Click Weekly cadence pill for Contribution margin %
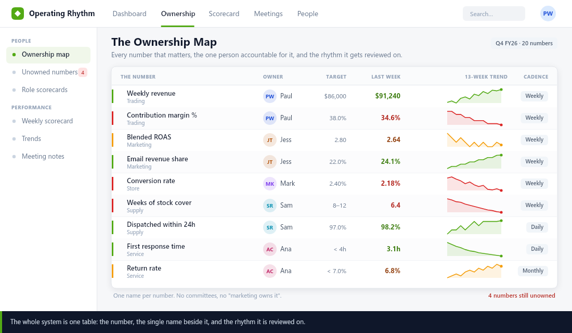The width and height of the screenshot is (572, 333). coord(534,118)
